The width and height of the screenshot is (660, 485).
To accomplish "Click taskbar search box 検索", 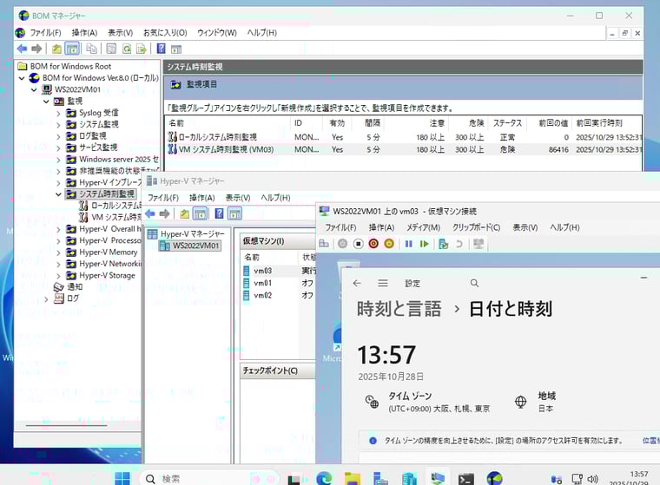I will 209,479.
